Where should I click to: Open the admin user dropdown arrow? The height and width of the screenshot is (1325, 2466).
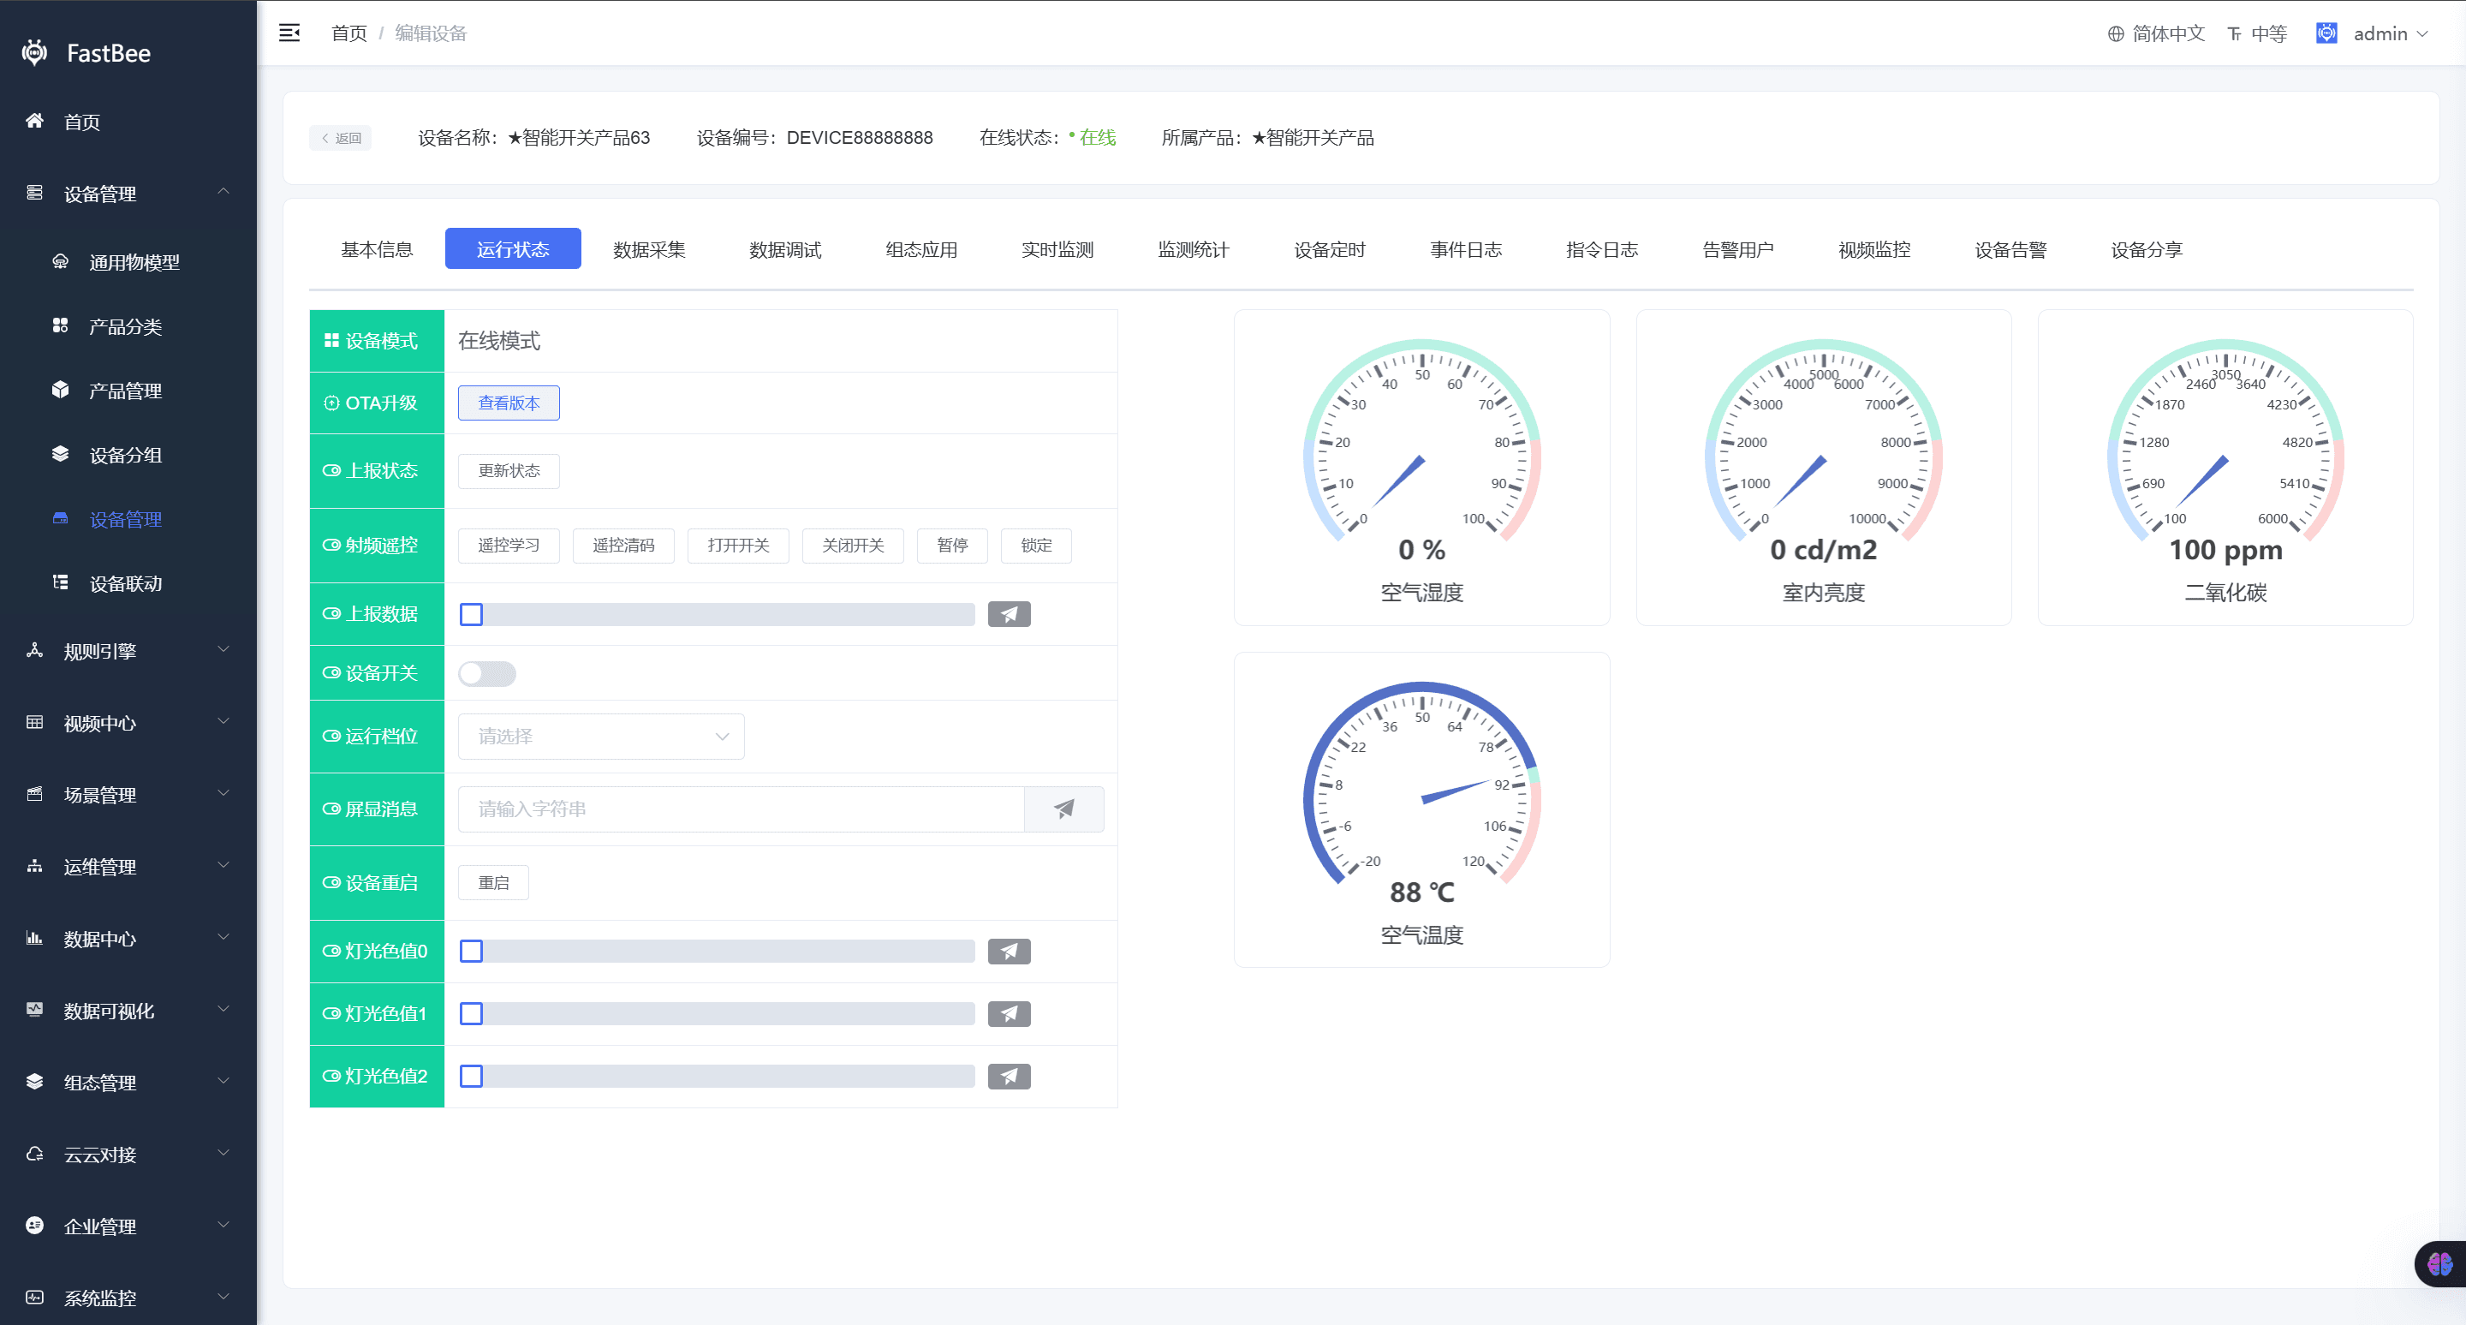2422,33
